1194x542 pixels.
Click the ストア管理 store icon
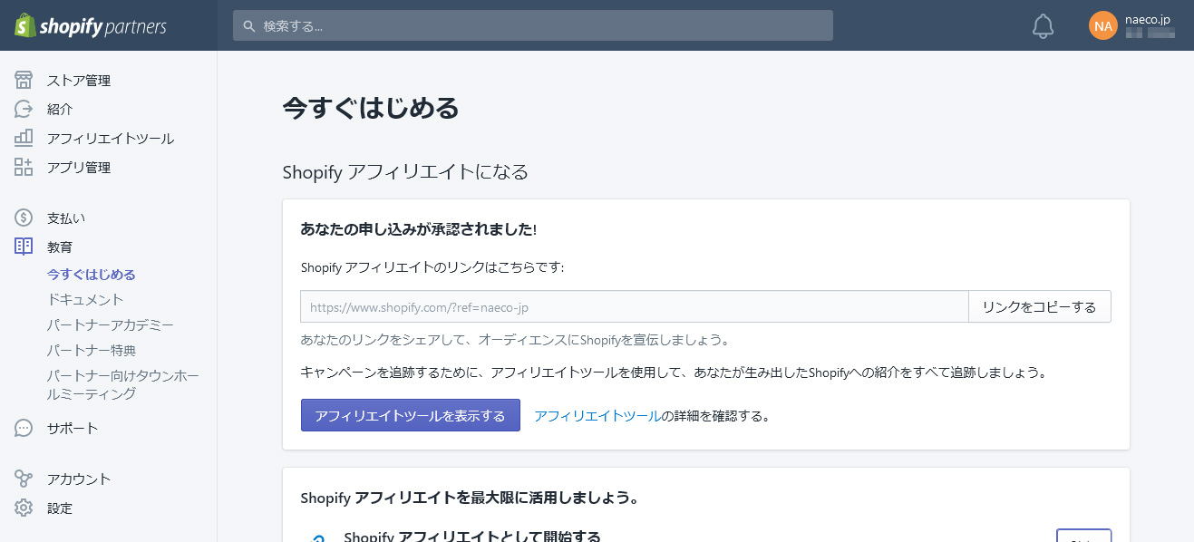point(24,80)
